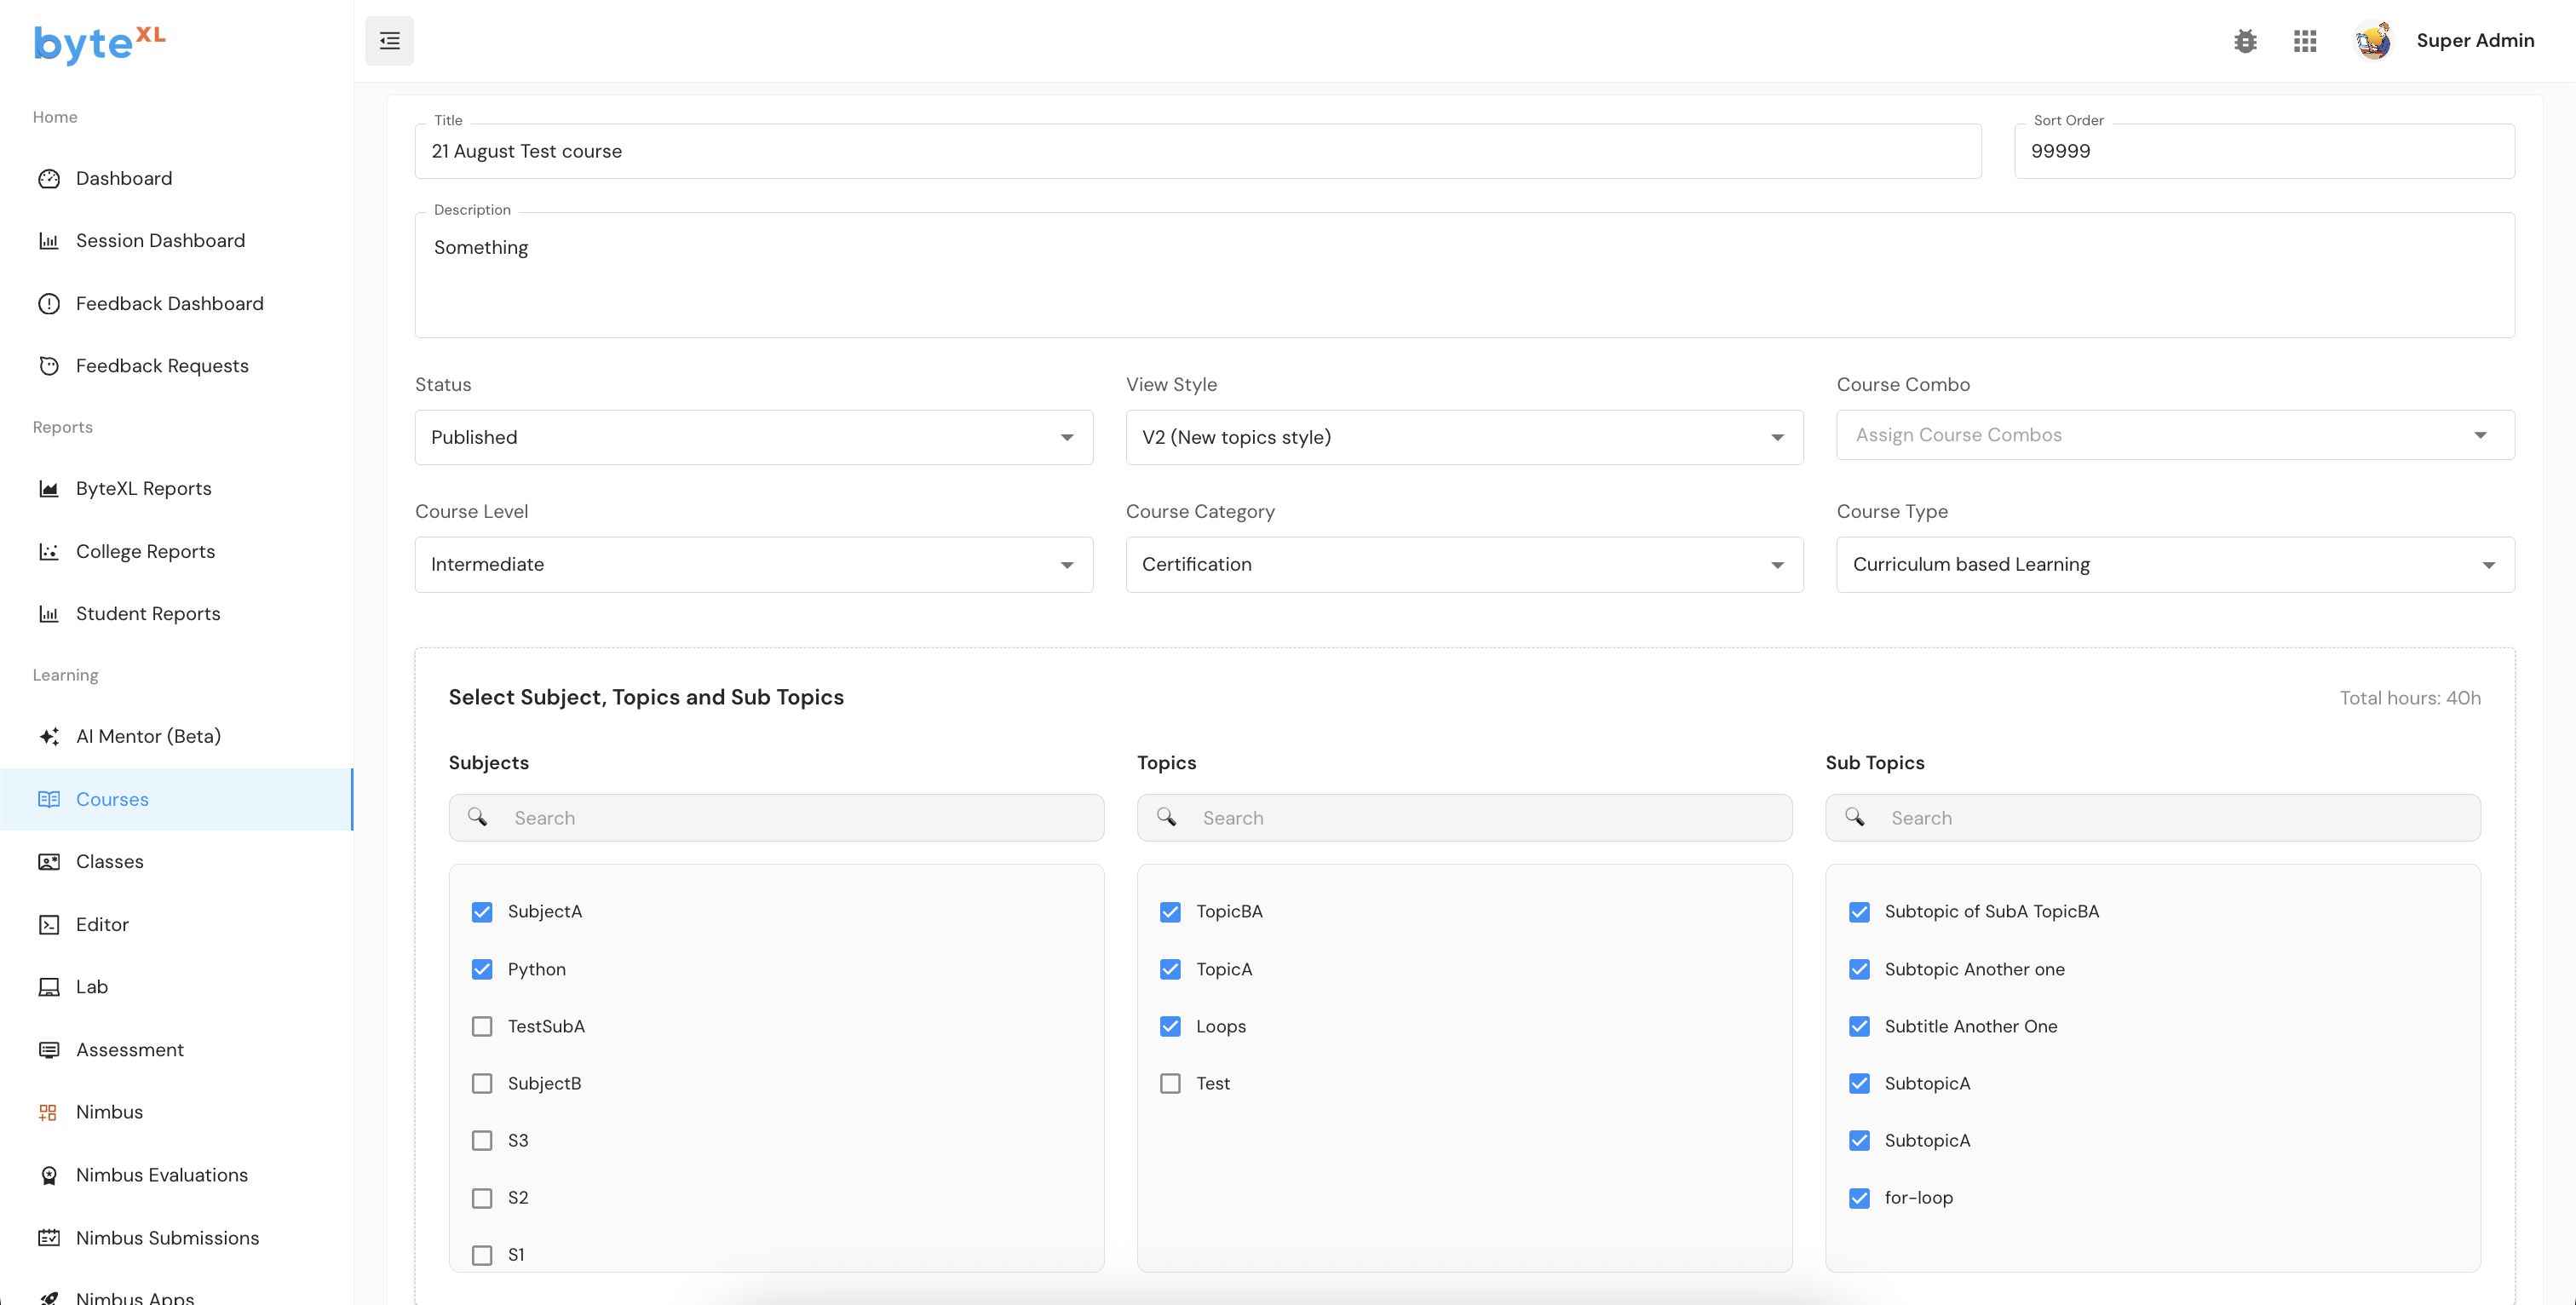
Task: Go to College Reports menu item
Action: click(x=146, y=552)
